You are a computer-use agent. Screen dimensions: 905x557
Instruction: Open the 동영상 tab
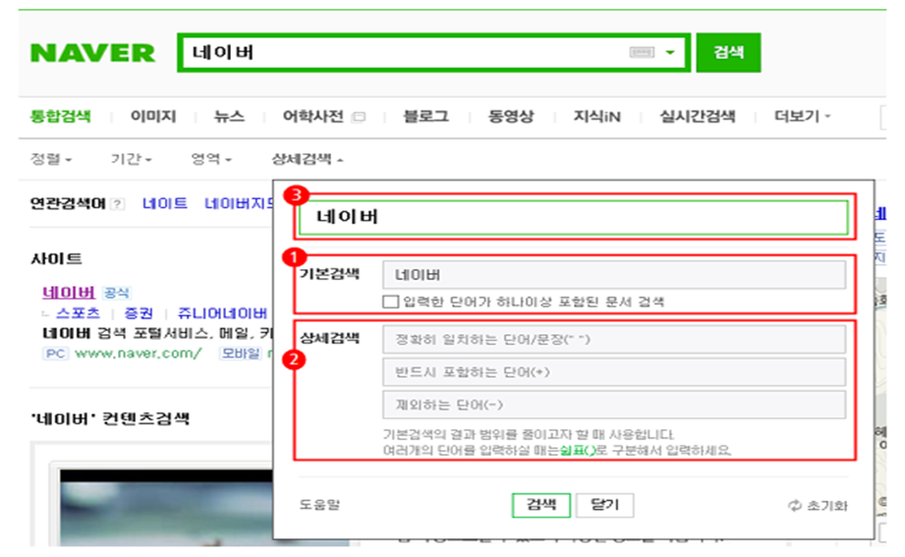511,117
